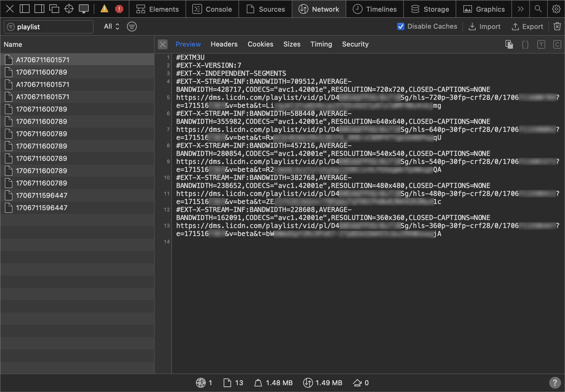
Task: Click the search magnifier icon
Action: coord(538,9)
